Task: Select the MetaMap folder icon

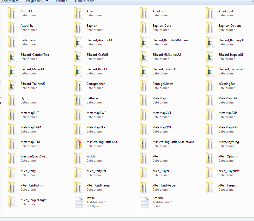Action: click(x=144, y=100)
